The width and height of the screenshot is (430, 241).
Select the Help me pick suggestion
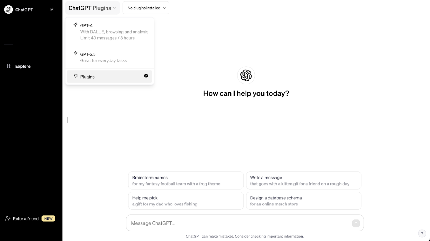click(186, 201)
